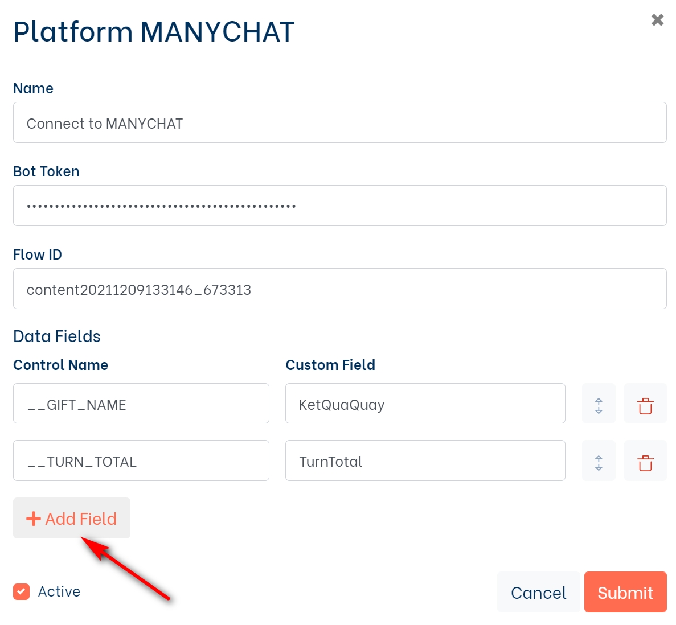Cancel the platform configuration
This screenshot has width=676, height=625.
539,592
